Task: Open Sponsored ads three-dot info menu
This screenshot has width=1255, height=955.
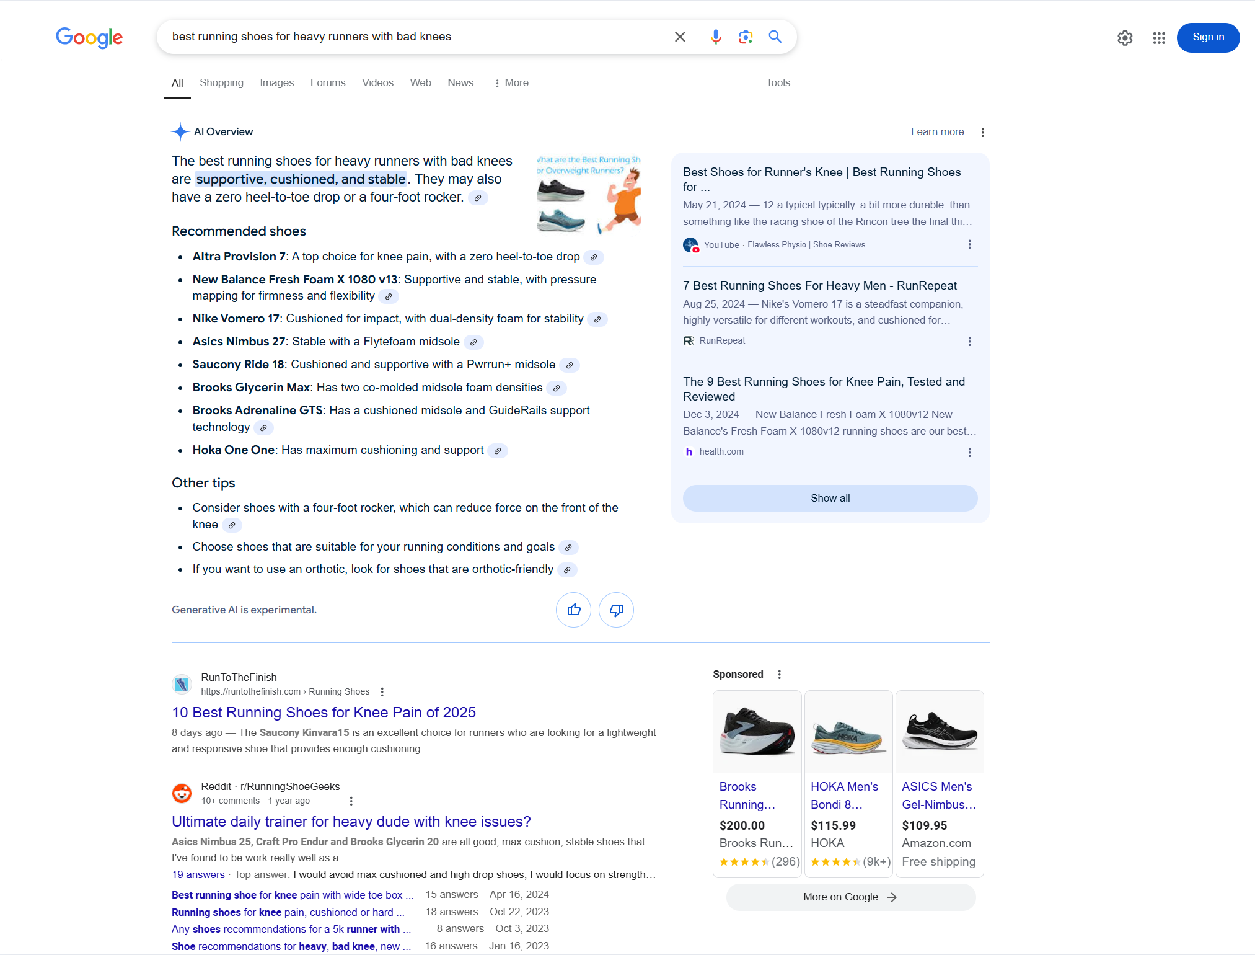Action: click(779, 675)
